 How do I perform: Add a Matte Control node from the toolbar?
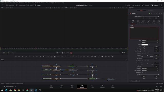pyautogui.click(x=55, y=56)
